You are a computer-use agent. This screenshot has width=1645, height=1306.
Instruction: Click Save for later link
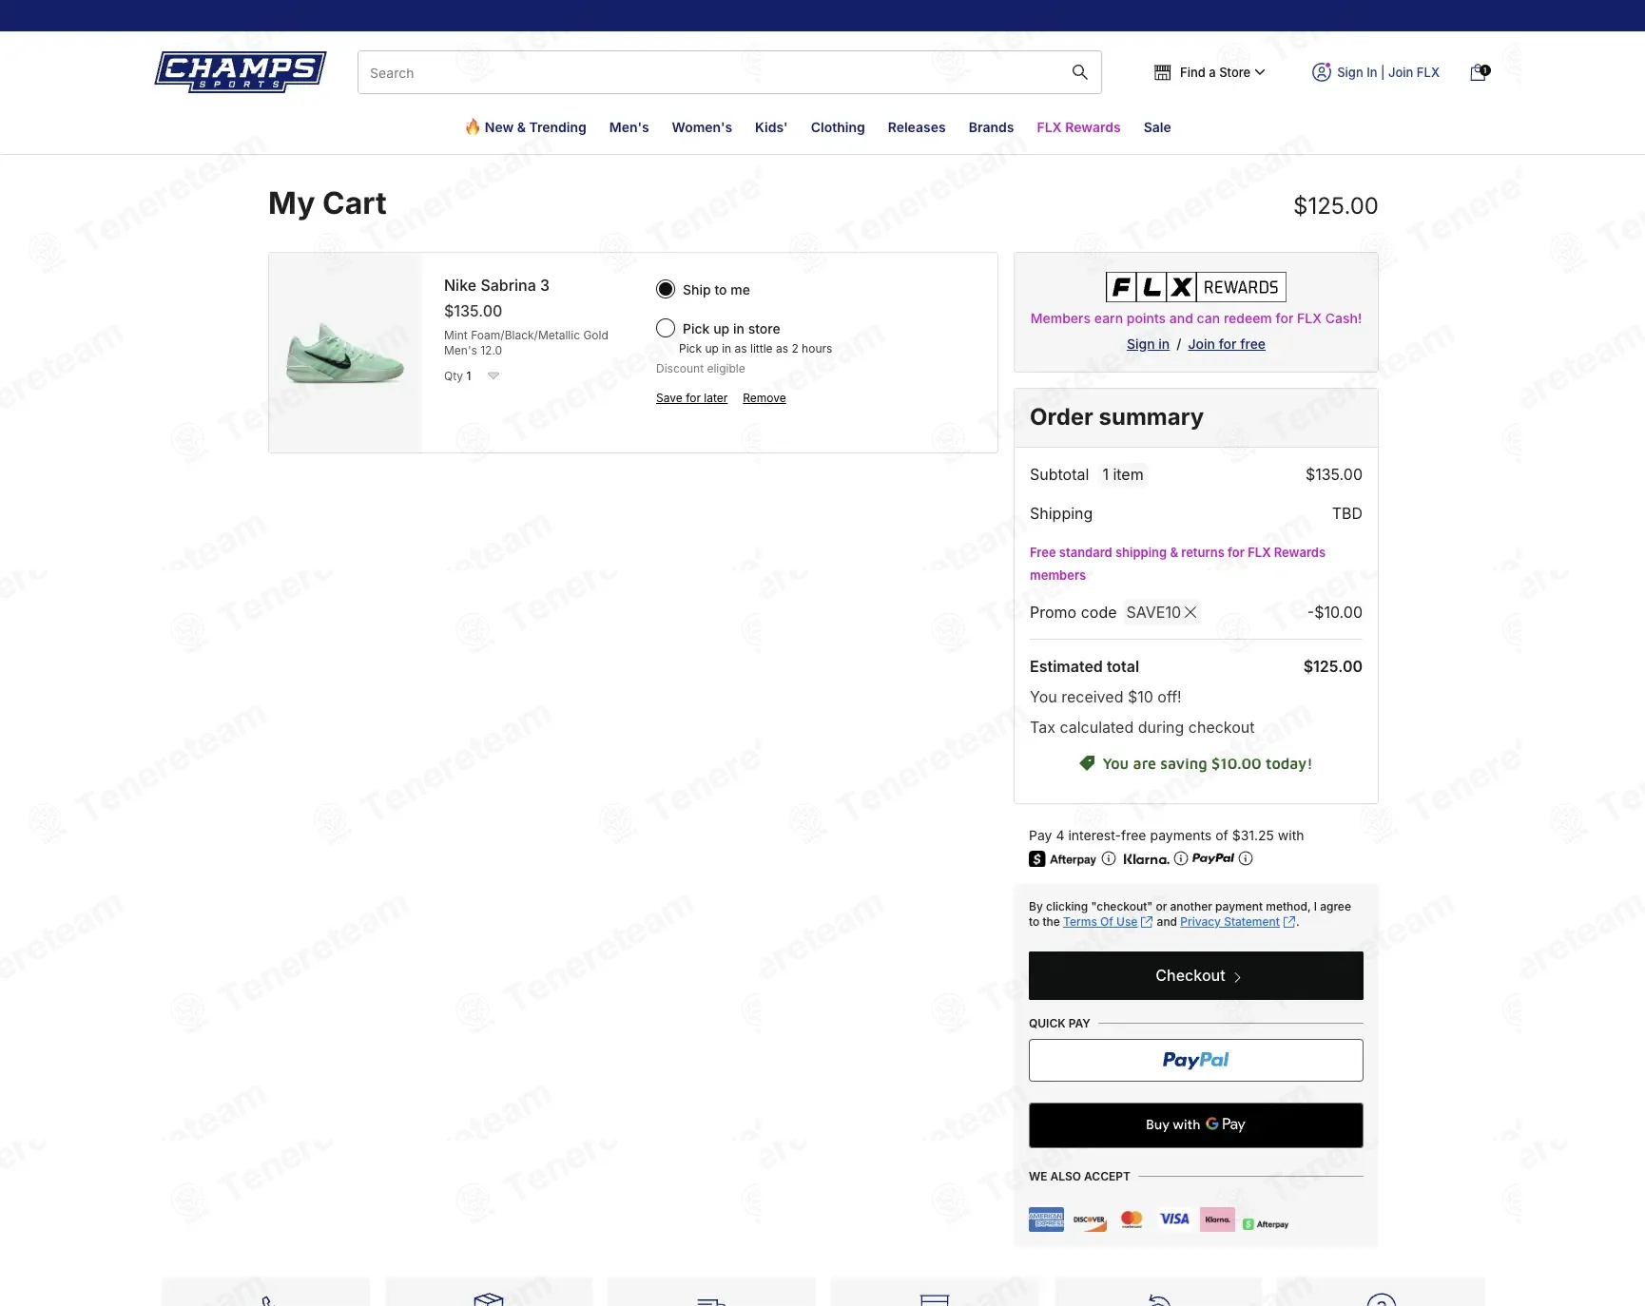click(691, 398)
